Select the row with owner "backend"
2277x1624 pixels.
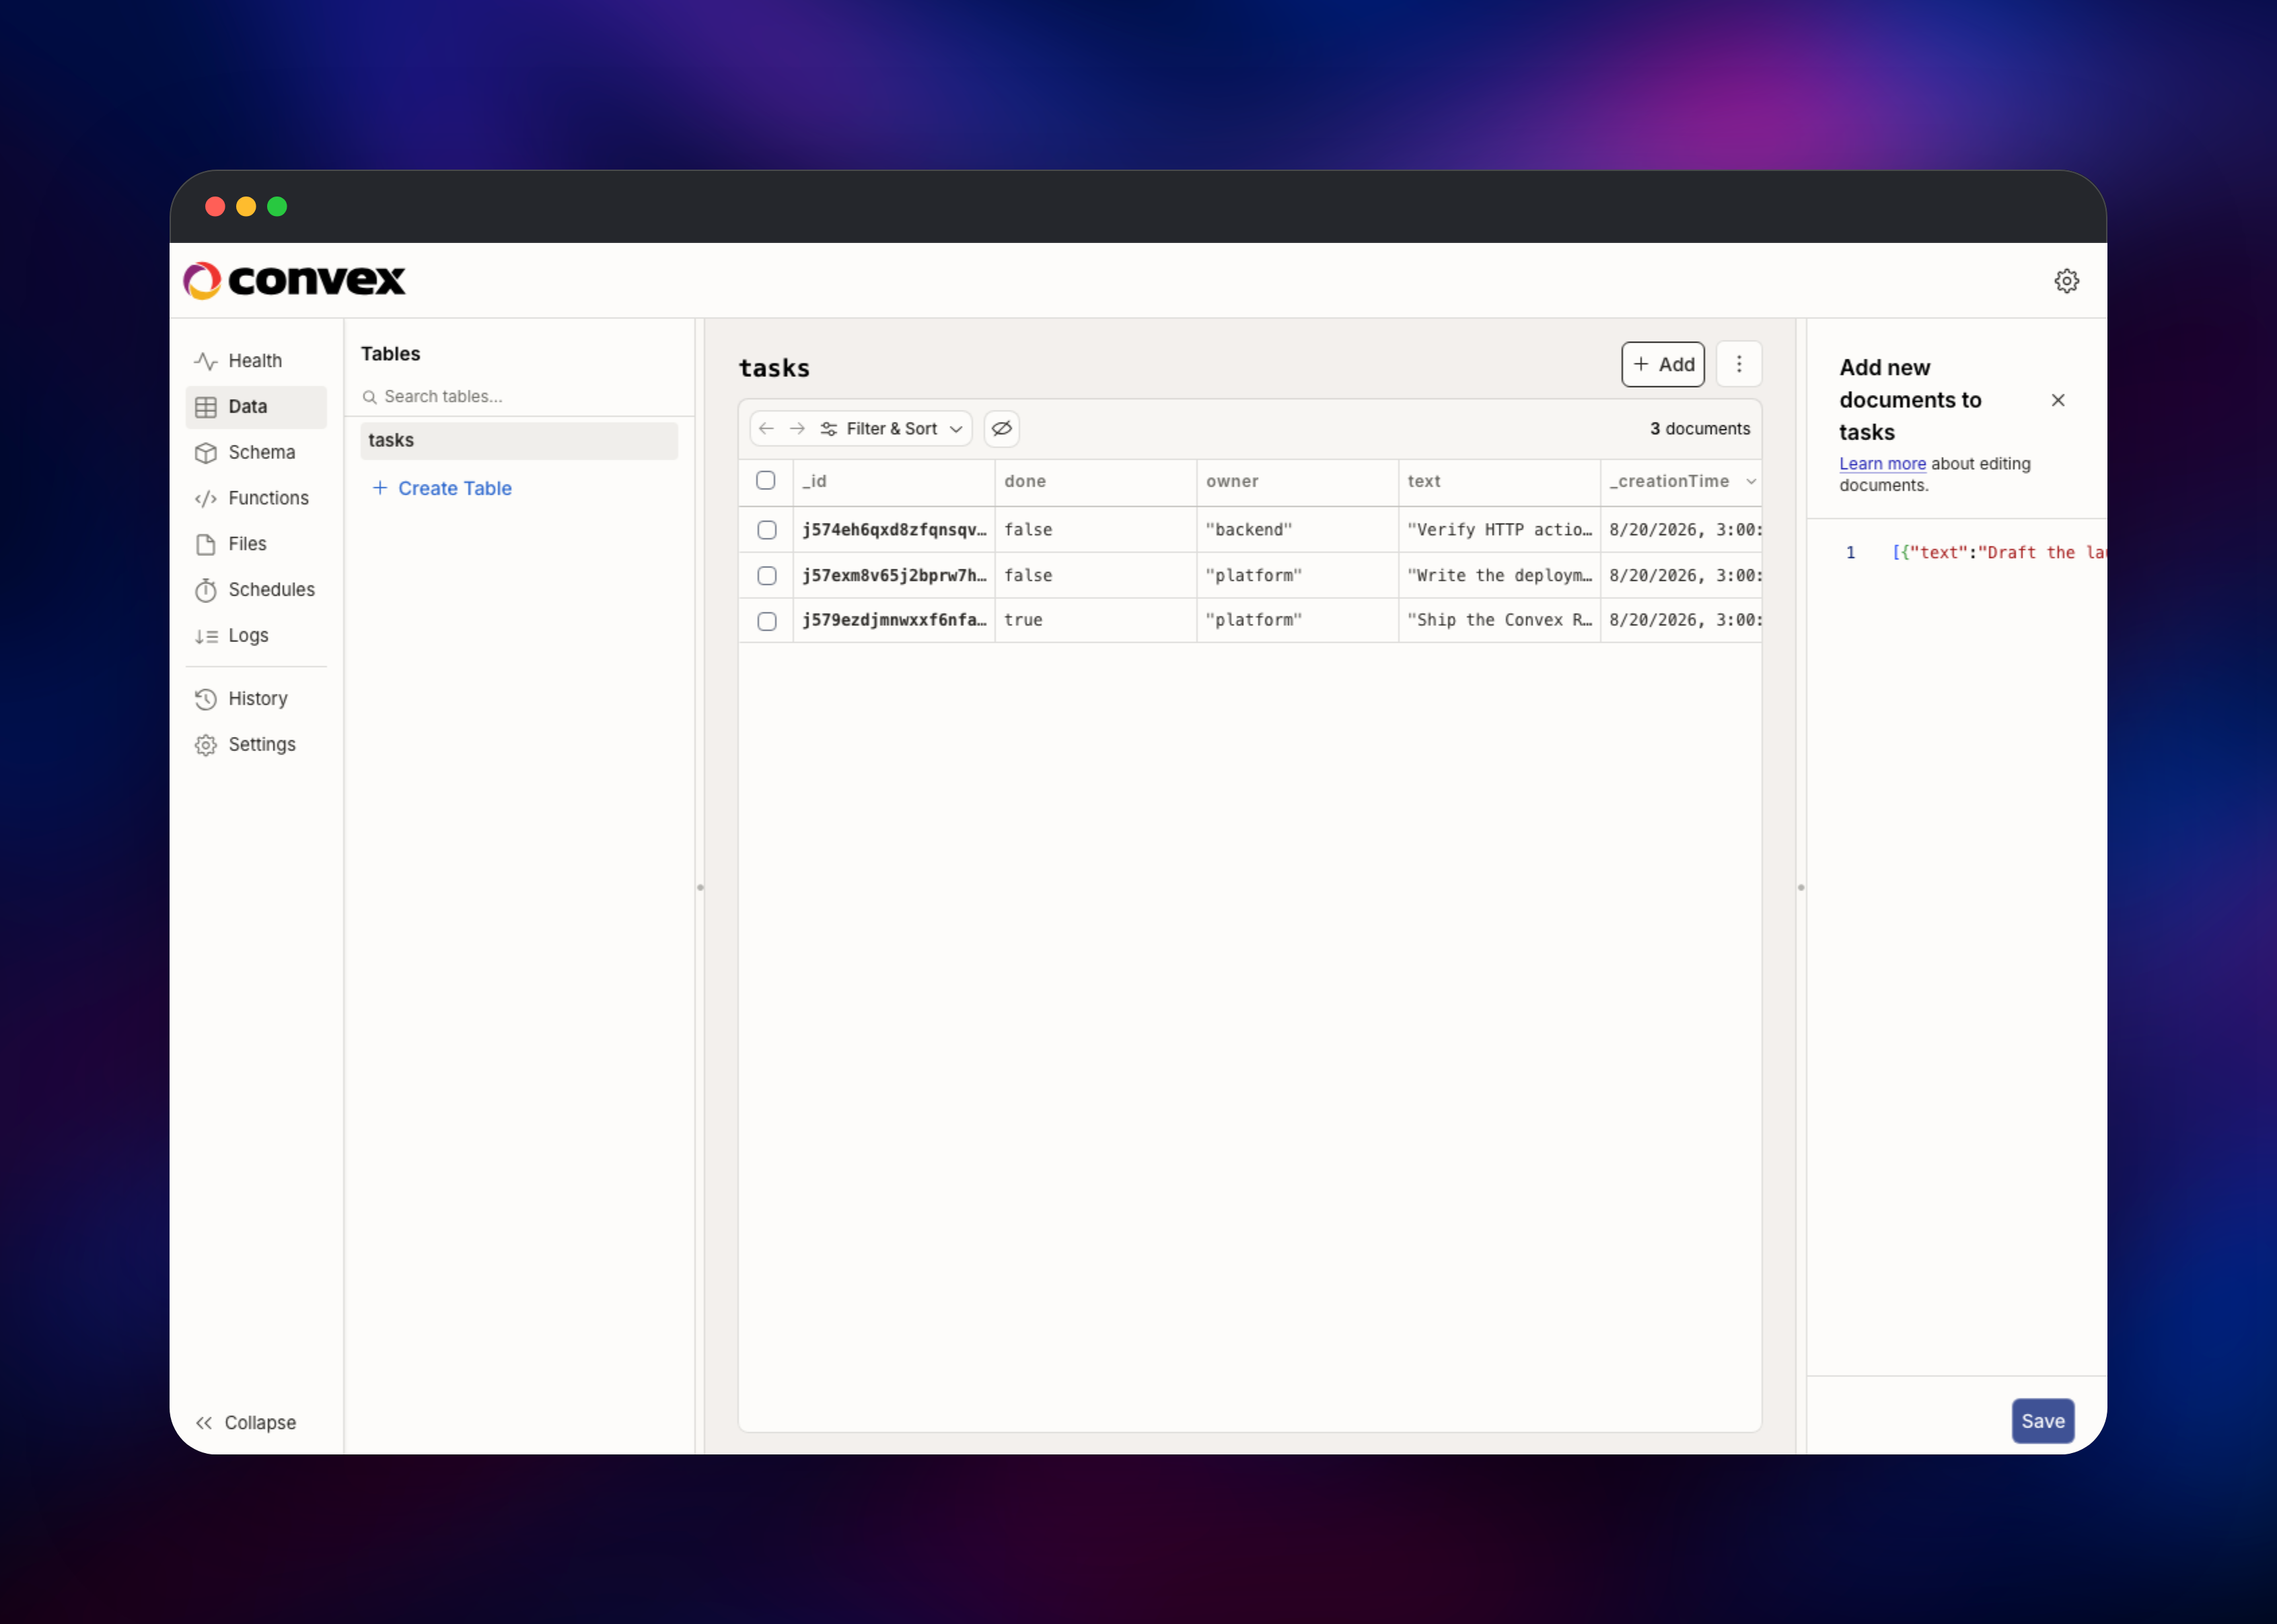point(766,530)
